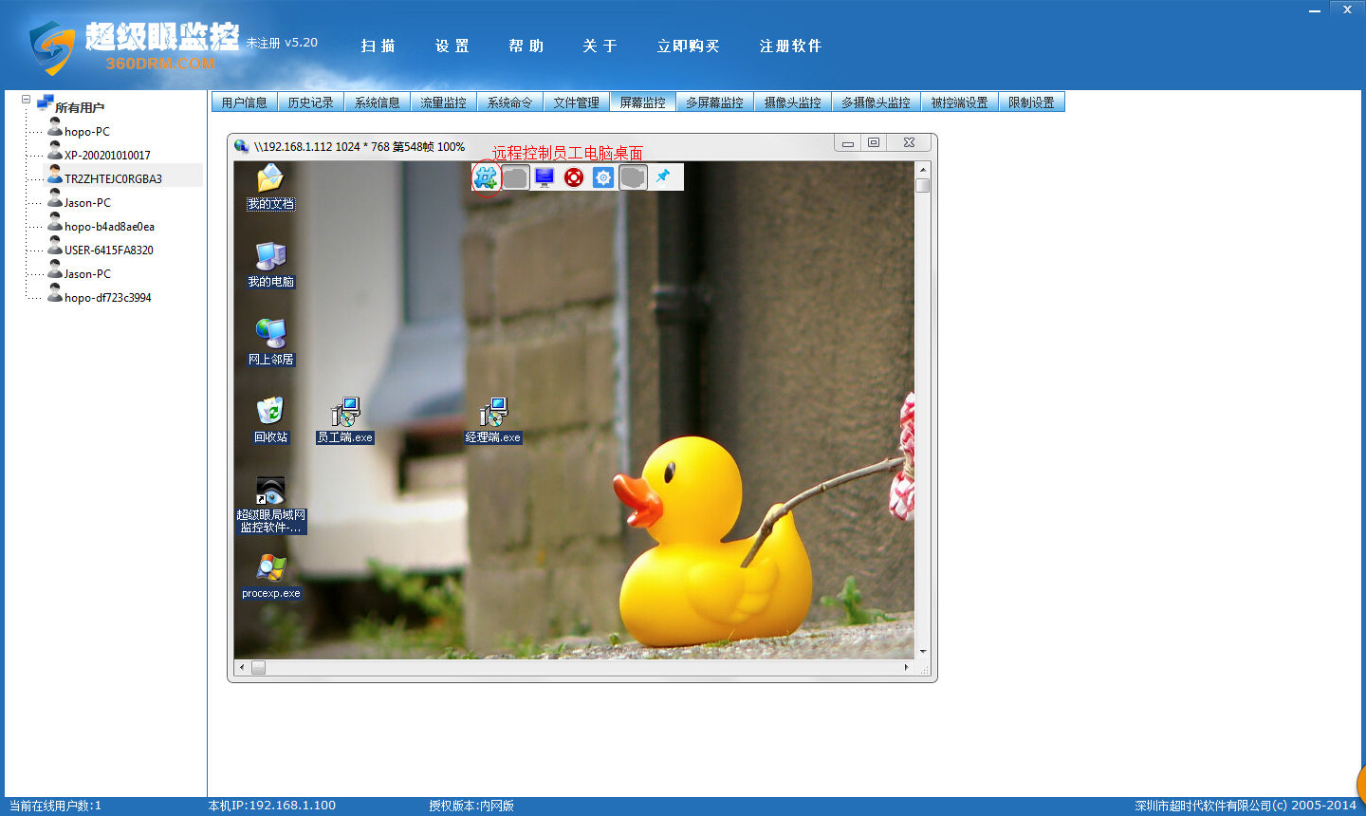Click the blue gear settings icon in toolbar
This screenshot has width=1366, height=816.
click(603, 176)
